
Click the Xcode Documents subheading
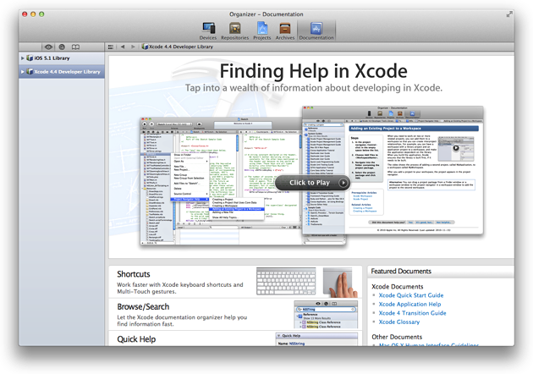coord(398,287)
